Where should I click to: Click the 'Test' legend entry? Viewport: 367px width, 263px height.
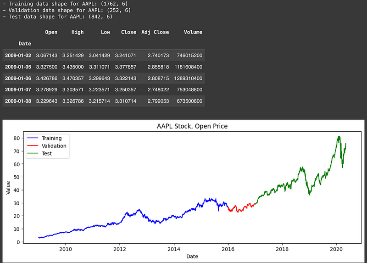click(47, 154)
